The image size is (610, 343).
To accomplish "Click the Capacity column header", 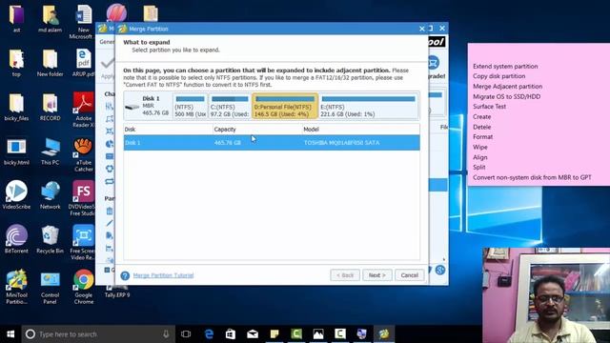I will pos(257,130).
